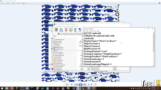
Task: Click the Find magnifier in WinRAR toolbar
Action: pos(80,30)
